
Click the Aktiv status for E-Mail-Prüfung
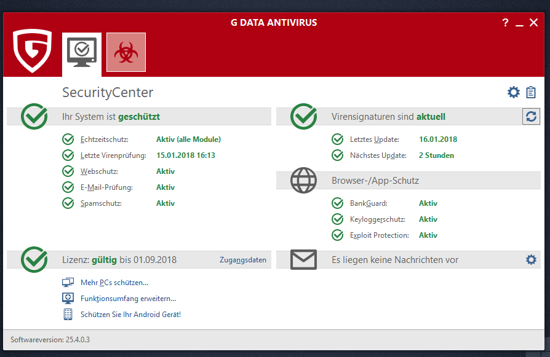tap(165, 187)
